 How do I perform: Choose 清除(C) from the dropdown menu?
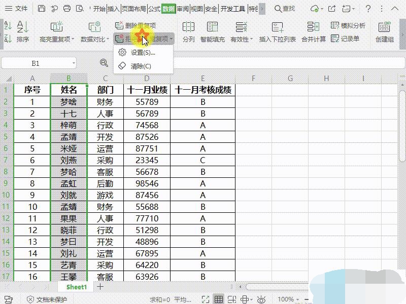coord(141,66)
